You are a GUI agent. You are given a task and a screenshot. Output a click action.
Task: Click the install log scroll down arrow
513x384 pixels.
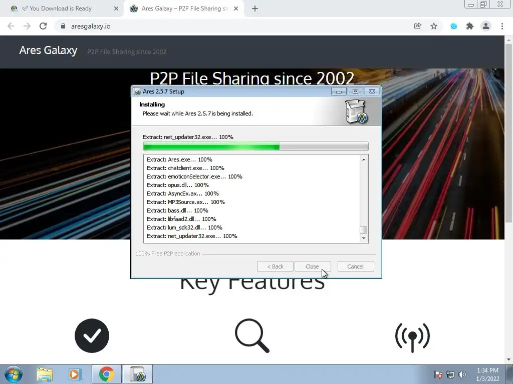point(364,238)
